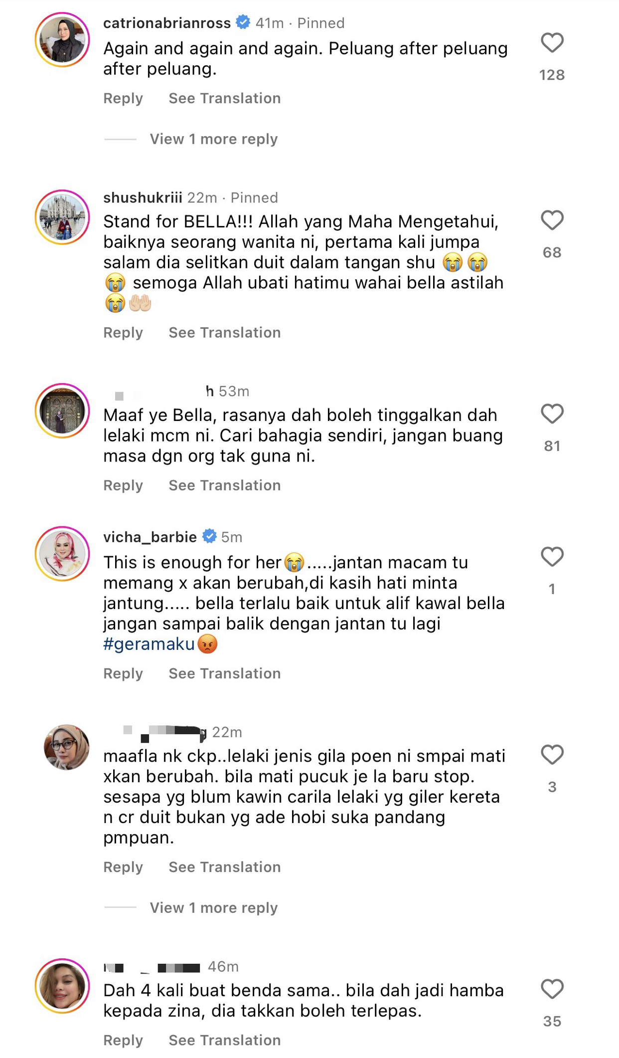Viewport: 619px width, 1058px height.
Task: Reply to vicha_barbie's comment
Action: [x=123, y=673]
